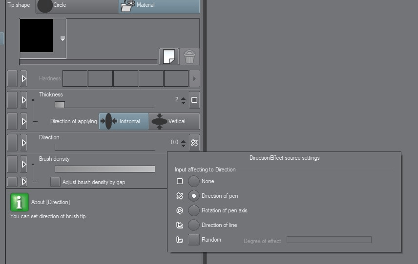The image size is (418, 264).
Task: Open the brush tip thumbnail dropdown menu
Action: 63,39
